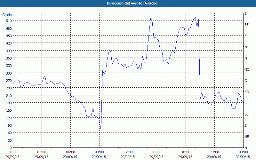Click the 'E' compass label at 450 gridline

tap(245, 36)
